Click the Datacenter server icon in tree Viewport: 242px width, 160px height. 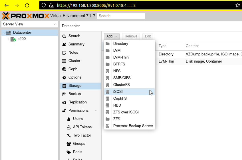[x=8, y=33]
